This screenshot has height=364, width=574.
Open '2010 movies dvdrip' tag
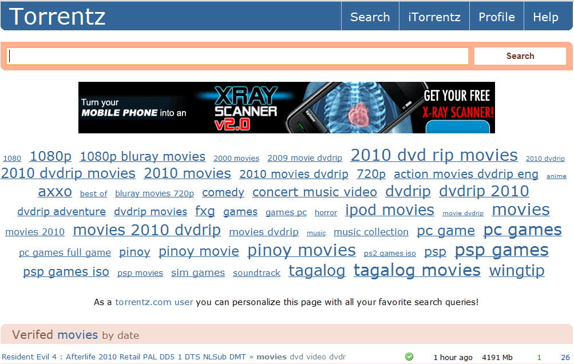point(294,175)
